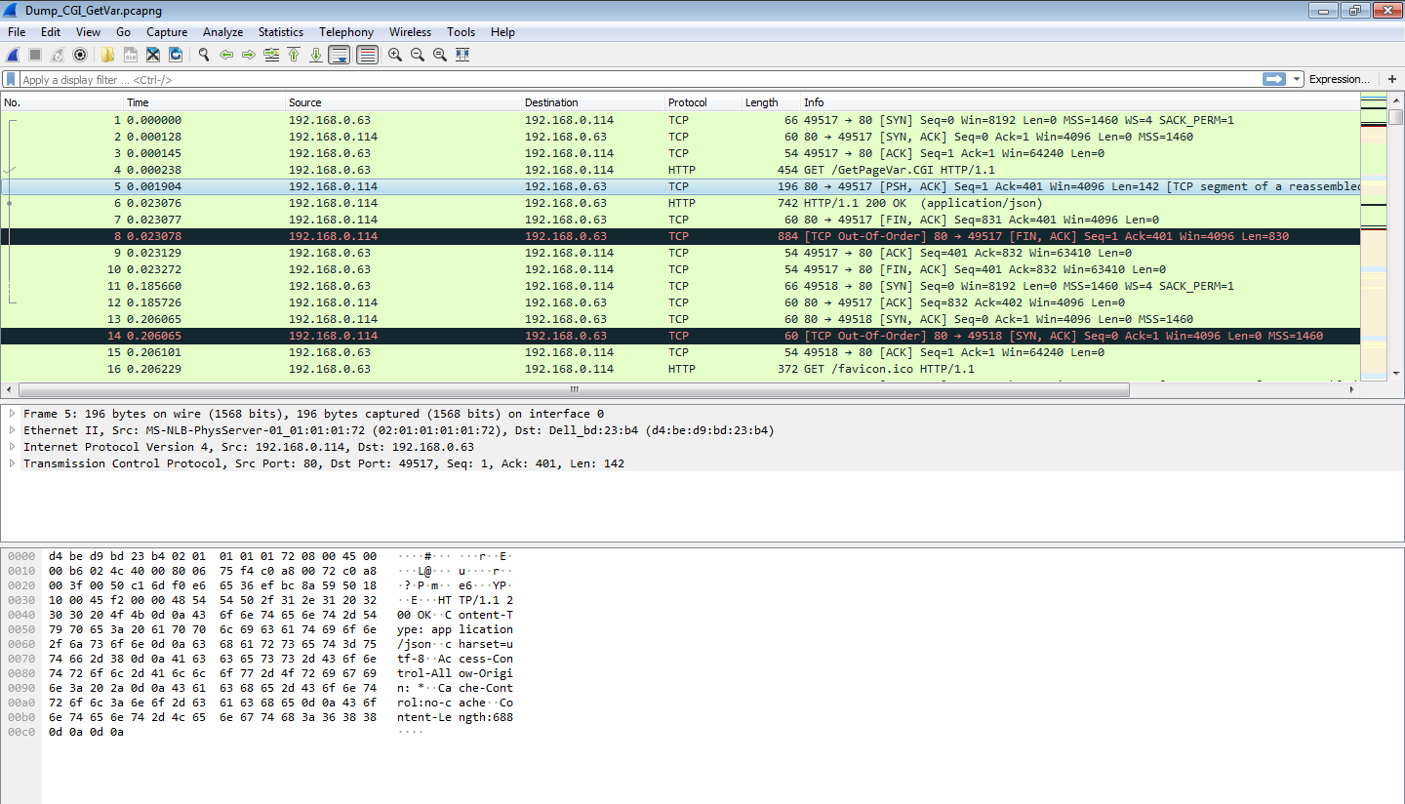Screen dimensions: 1405x804
Task: Click the packet list vertical scrollbar down arrow
Action: click(1396, 373)
